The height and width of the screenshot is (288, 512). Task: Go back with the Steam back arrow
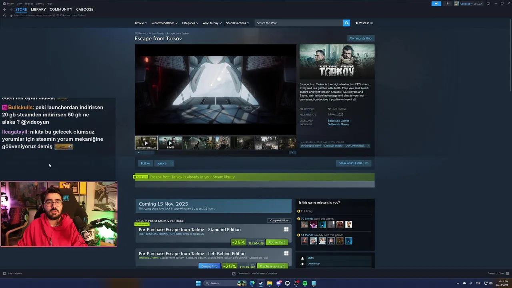tap(5, 9)
